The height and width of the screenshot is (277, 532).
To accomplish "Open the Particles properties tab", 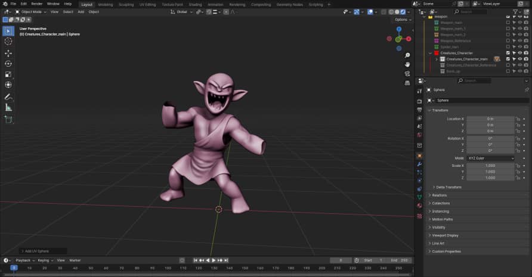I will coord(420,172).
